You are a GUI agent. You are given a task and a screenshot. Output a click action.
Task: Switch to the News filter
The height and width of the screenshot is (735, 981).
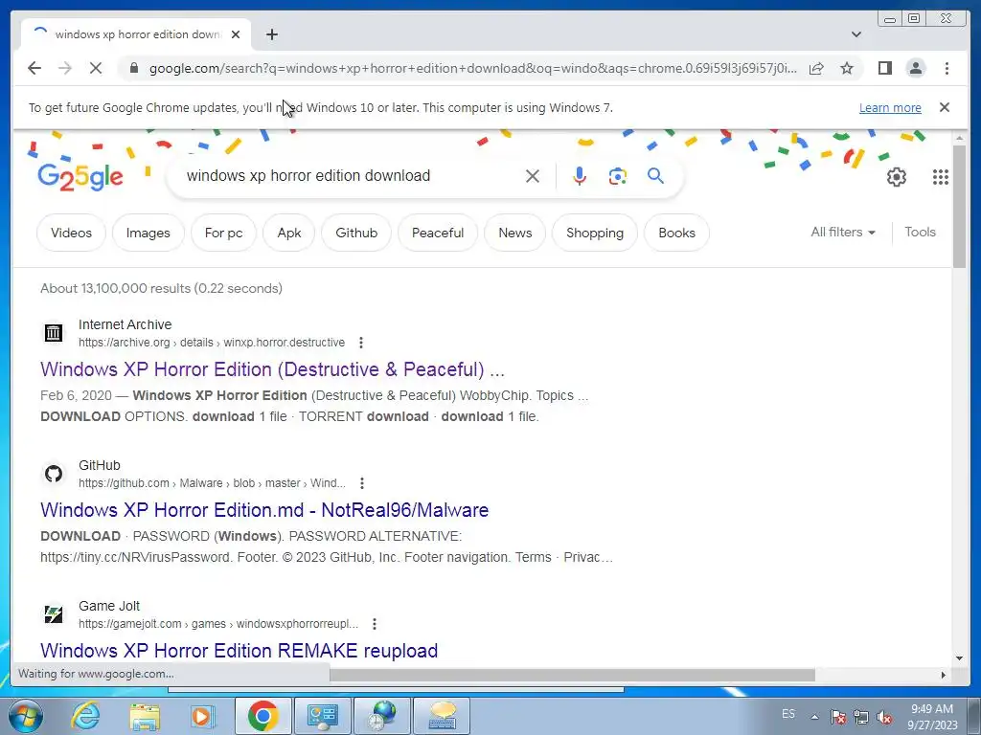pyautogui.click(x=514, y=233)
